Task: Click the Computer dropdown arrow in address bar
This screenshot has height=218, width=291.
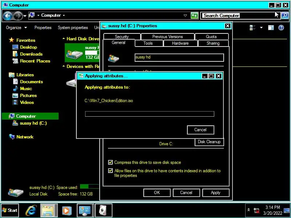Action: [x=64, y=15]
